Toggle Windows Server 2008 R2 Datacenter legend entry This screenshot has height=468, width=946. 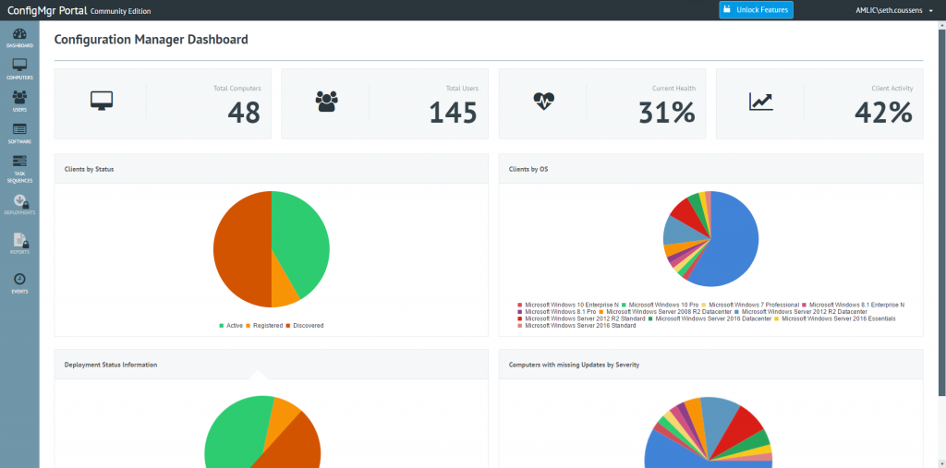pos(665,312)
